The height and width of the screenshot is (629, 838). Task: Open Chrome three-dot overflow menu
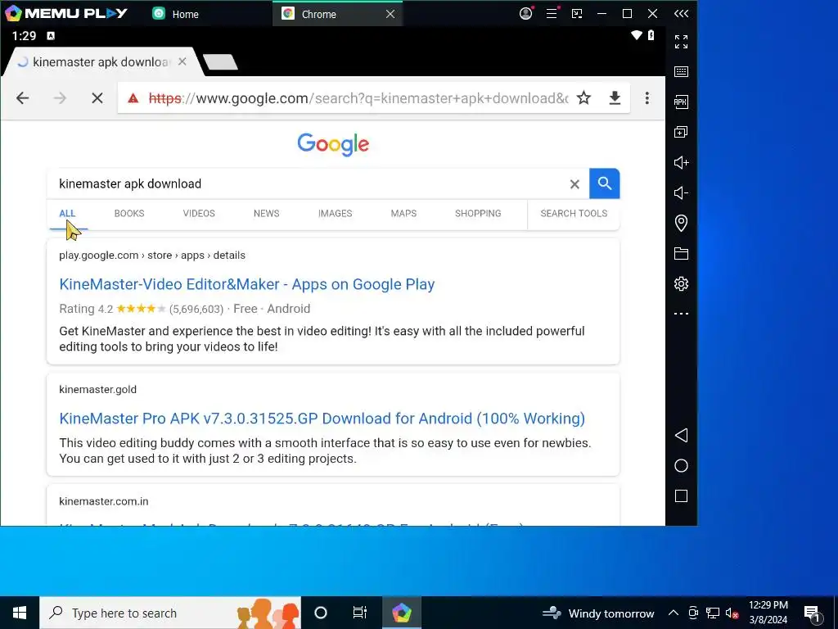point(647,98)
